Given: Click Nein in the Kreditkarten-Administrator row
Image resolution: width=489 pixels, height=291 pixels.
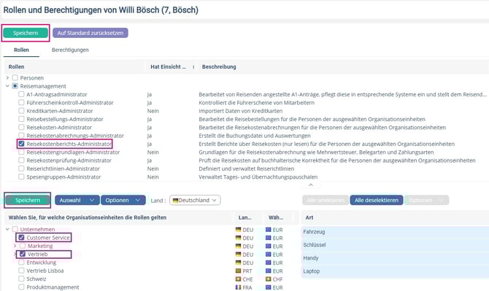Looking at the screenshot, I should coord(153,111).
